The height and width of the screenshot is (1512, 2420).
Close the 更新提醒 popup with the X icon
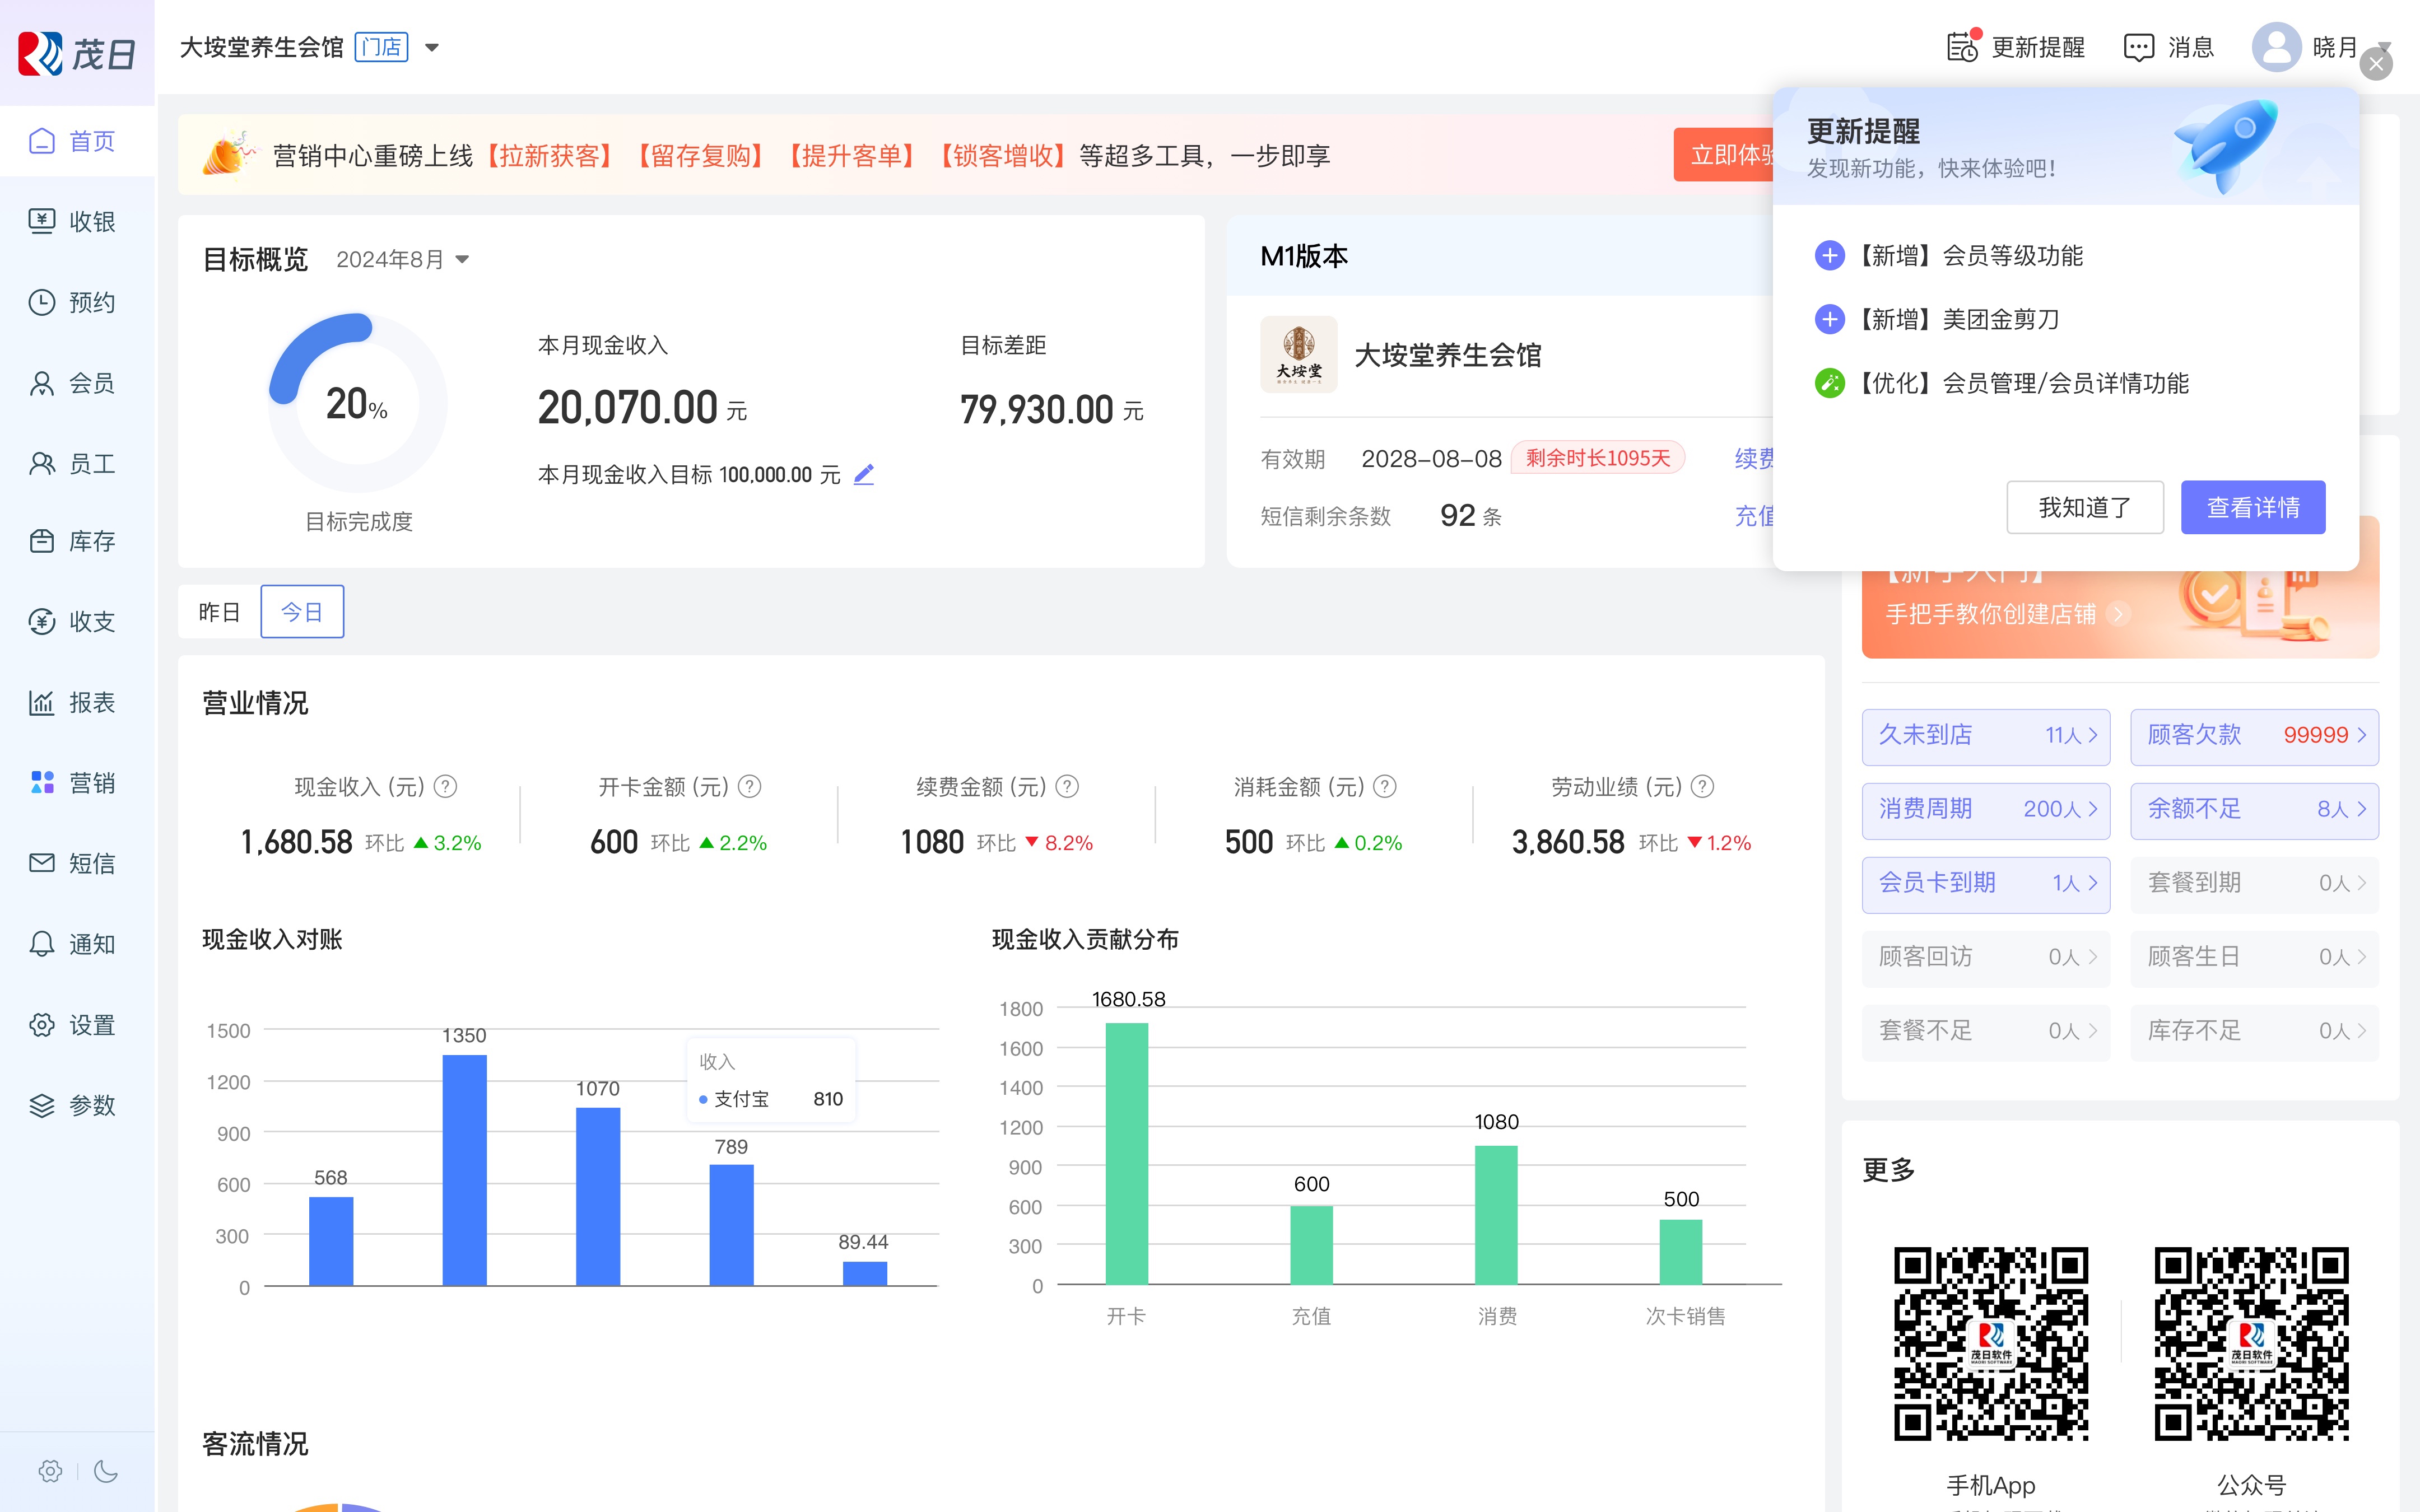click(x=2376, y=65)
